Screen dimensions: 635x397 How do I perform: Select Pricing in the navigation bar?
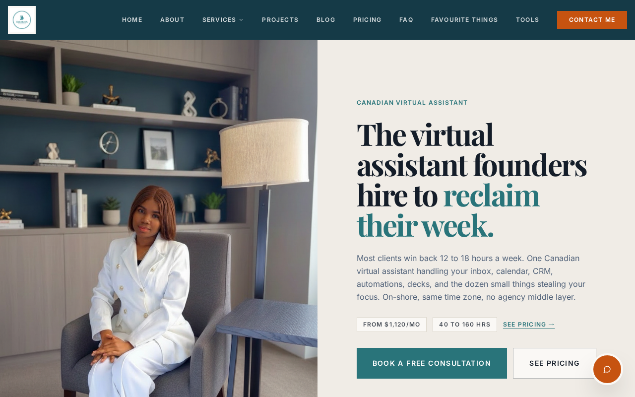click(367, 20)
